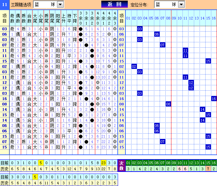Click the 返回 return button

114,4
